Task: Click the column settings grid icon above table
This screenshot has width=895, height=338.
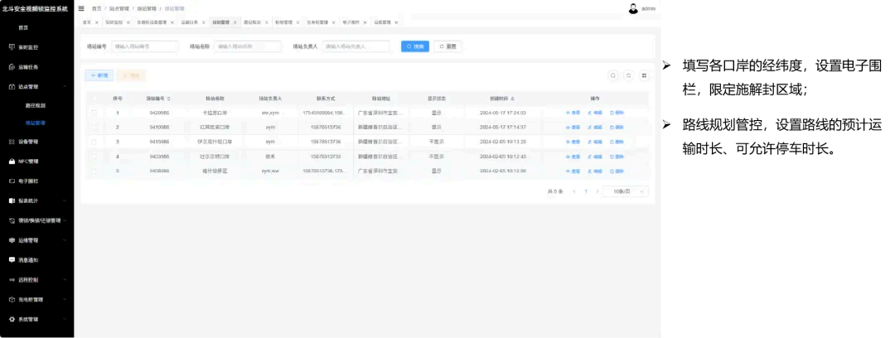Action: click(644, 75)
